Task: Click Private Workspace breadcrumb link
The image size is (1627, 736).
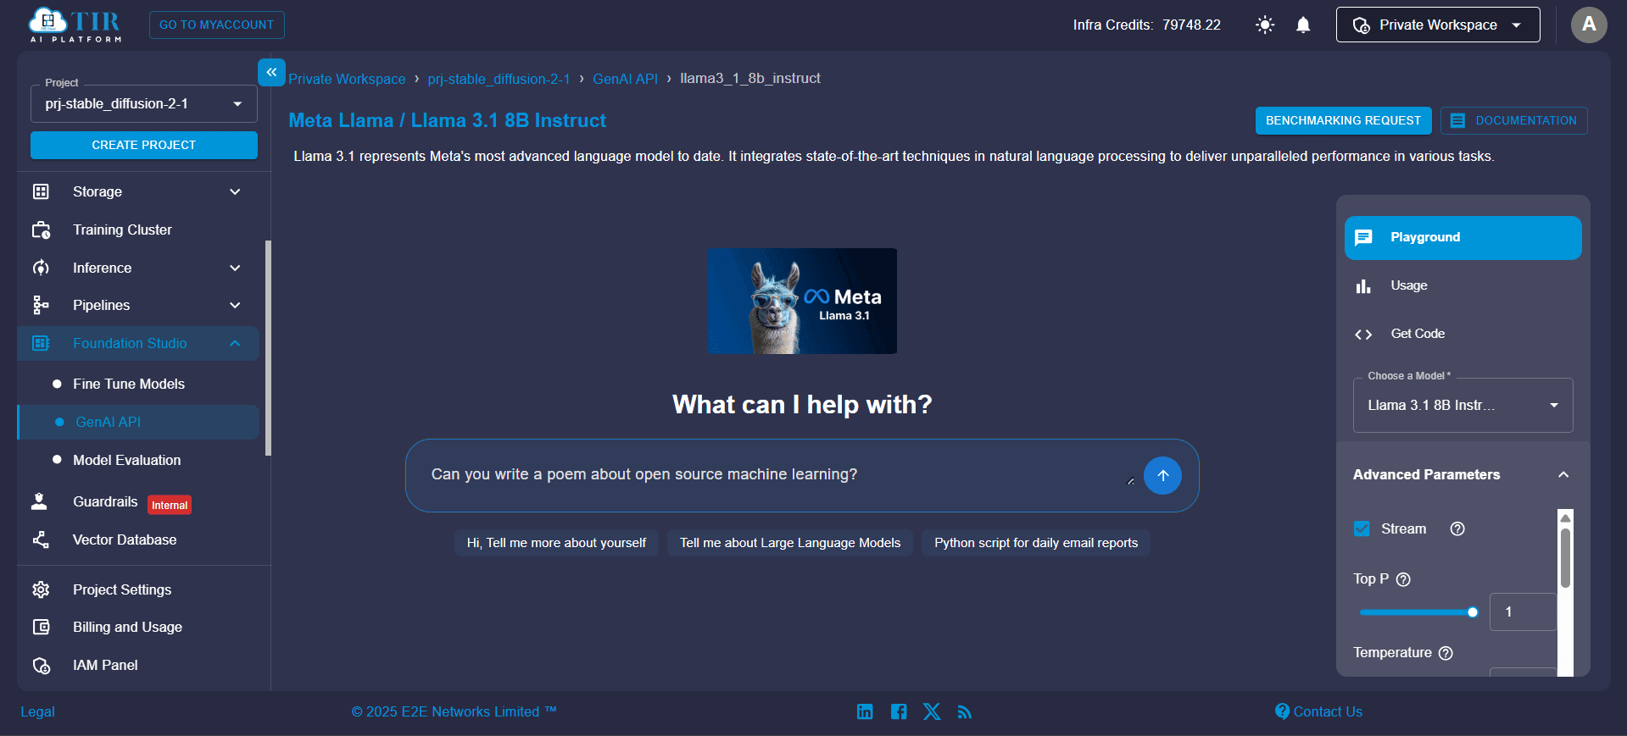Action: [x=347, y=79]
